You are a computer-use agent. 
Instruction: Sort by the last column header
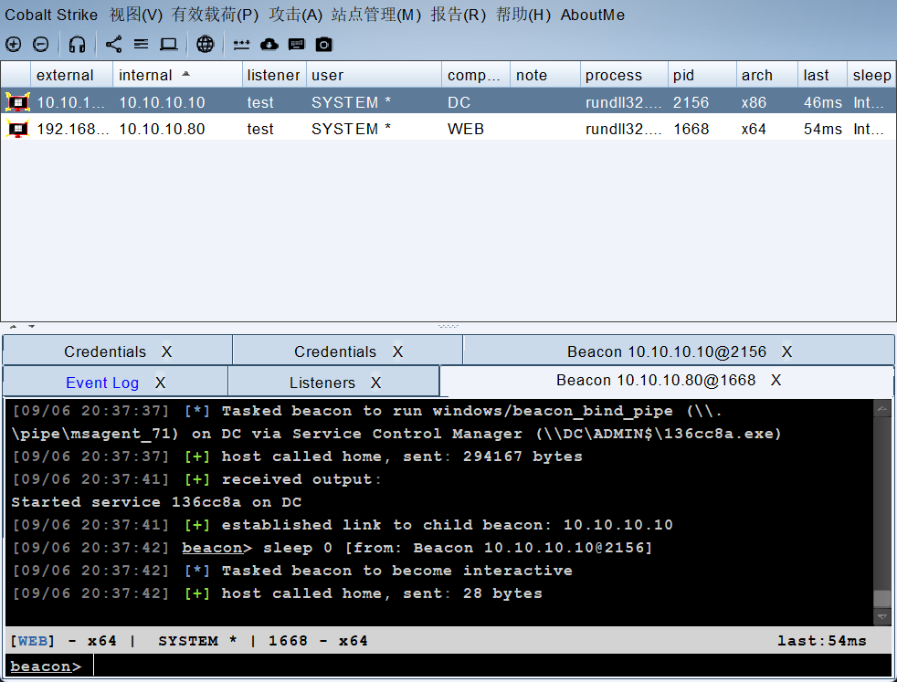822,75
